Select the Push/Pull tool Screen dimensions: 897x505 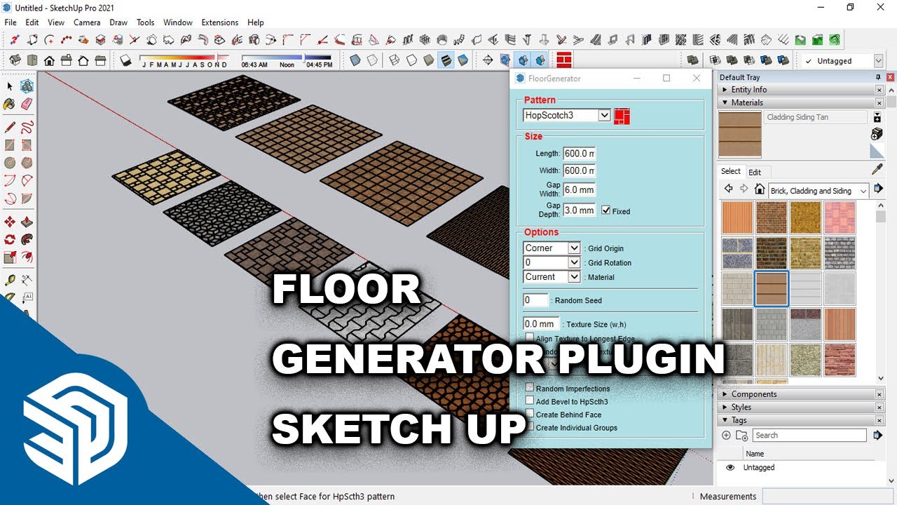pos(27,222)
